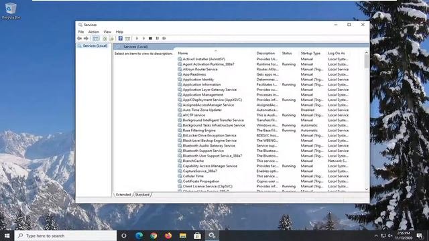Select the Cellular Time service
This screenshot has width=429, height=241.
click(193, 176)
